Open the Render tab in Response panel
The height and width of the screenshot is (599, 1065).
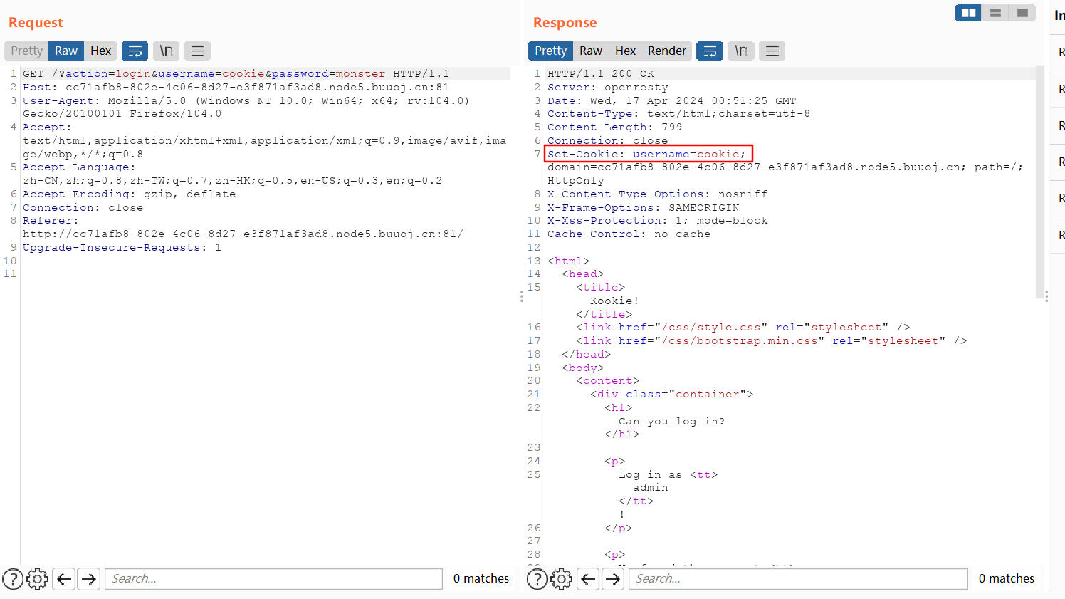[x=667, y=51]
